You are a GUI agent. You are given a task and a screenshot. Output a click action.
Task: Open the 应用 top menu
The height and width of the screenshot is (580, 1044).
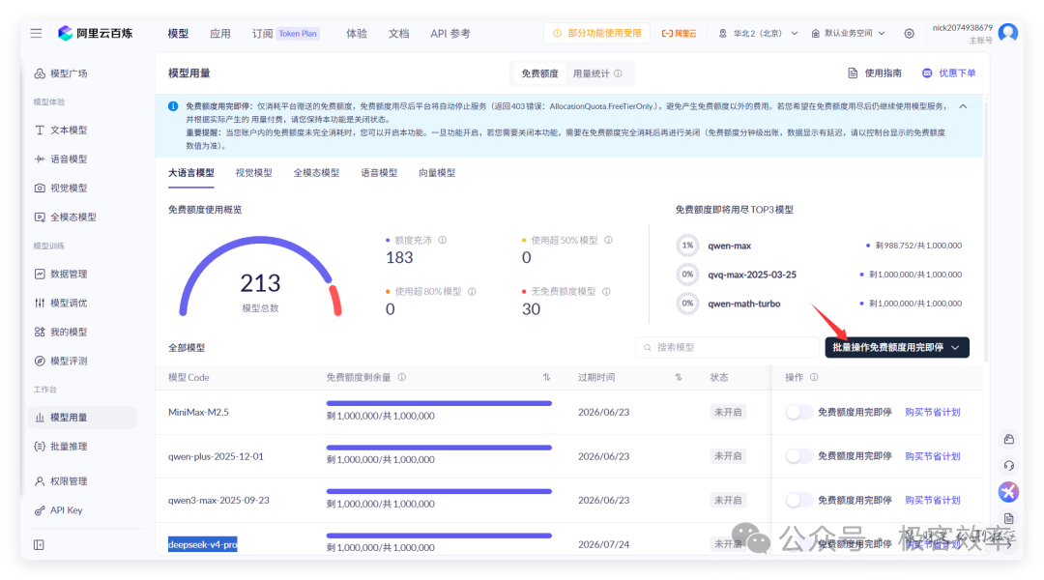coord(220,33)
